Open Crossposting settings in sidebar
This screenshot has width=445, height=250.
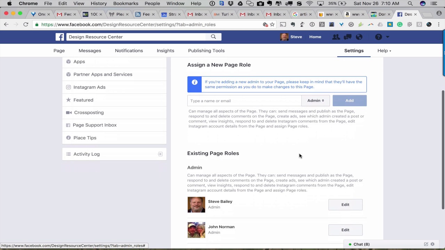click(x=114, y=112)
